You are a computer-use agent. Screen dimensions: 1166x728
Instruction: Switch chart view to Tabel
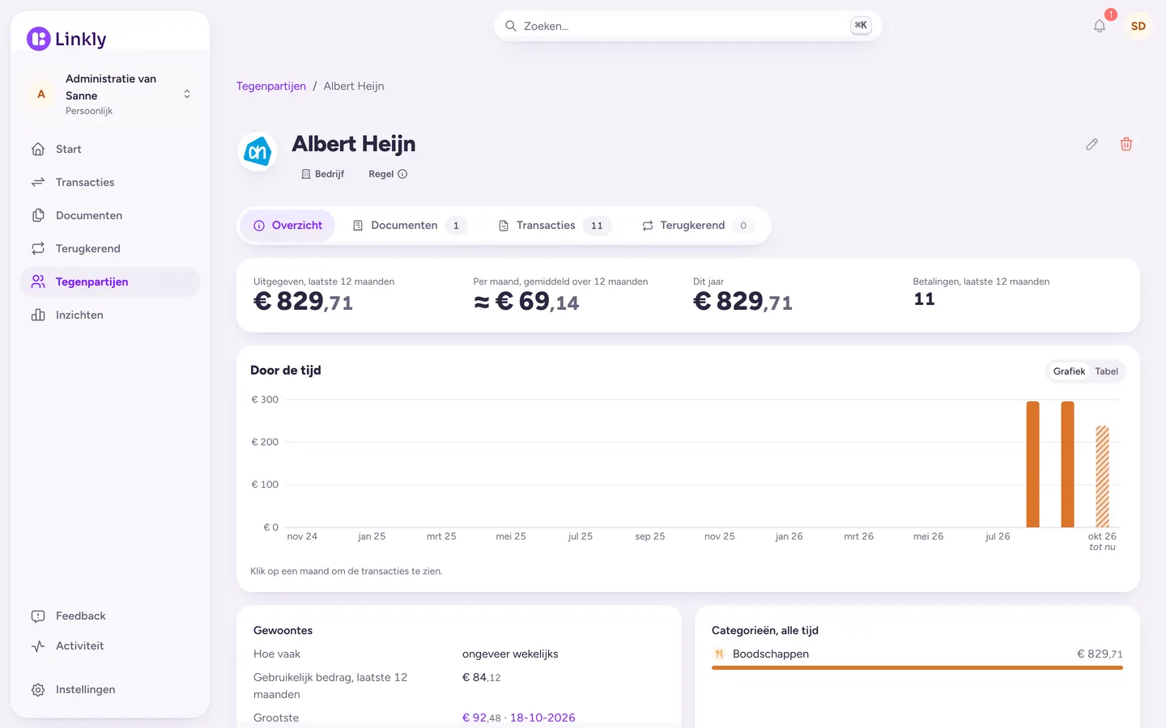click(1106, 371)
